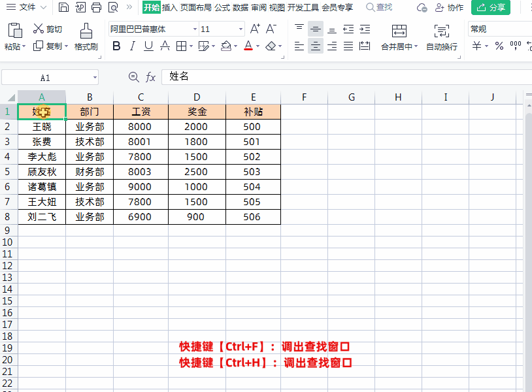
Task: Open the Print Preview icon
Action: [x=113, y=7]
